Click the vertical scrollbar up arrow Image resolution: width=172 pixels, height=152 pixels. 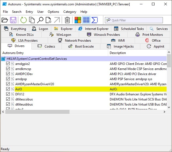(x=169, y=52)
